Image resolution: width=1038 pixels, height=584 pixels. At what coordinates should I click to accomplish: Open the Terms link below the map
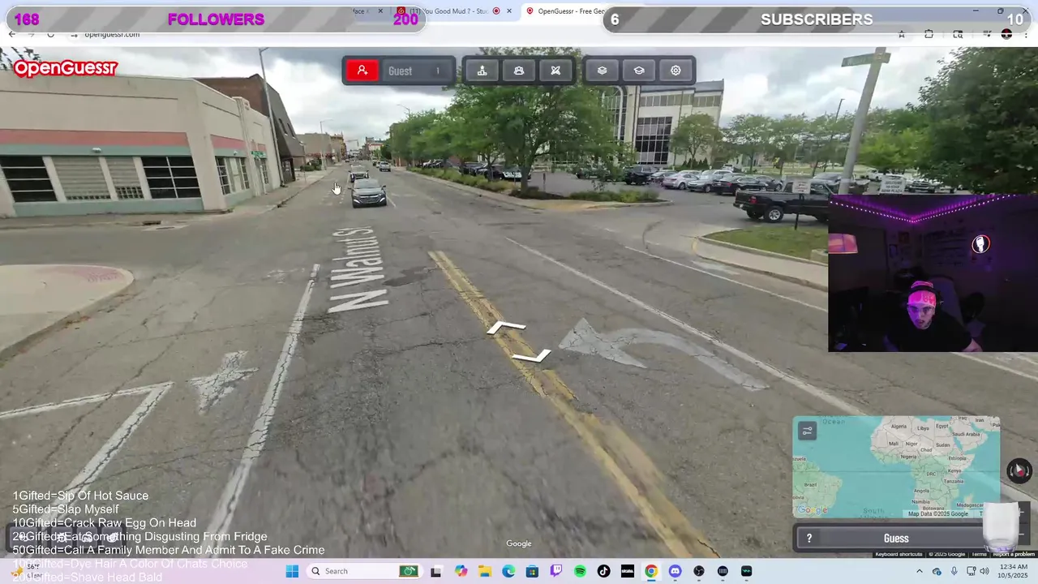coord(979,554)
